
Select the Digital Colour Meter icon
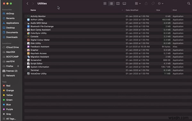pos(28,40)
